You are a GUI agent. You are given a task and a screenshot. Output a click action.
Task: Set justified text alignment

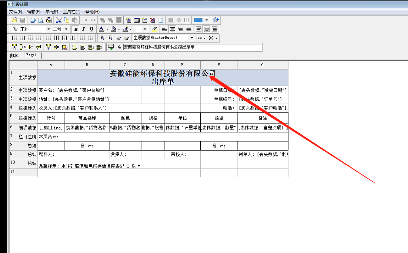click(188, 29)
